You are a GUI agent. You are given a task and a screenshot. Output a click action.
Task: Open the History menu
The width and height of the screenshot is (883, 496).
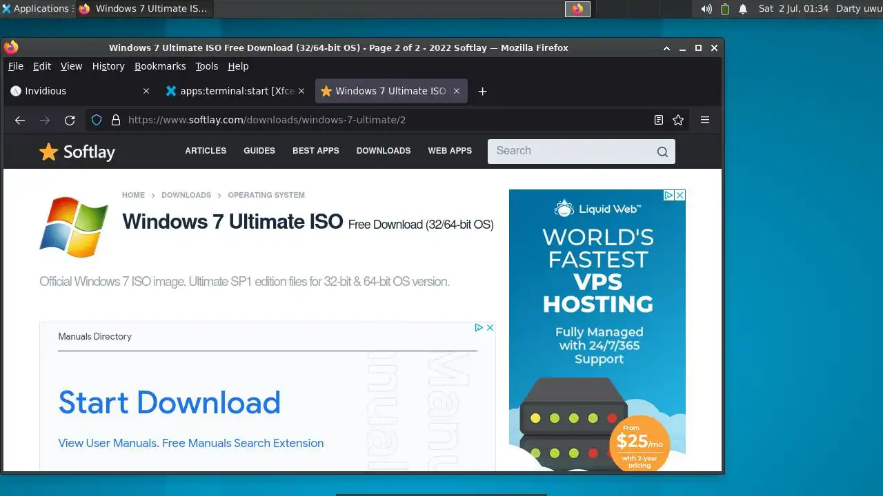(x=108, y=66)
